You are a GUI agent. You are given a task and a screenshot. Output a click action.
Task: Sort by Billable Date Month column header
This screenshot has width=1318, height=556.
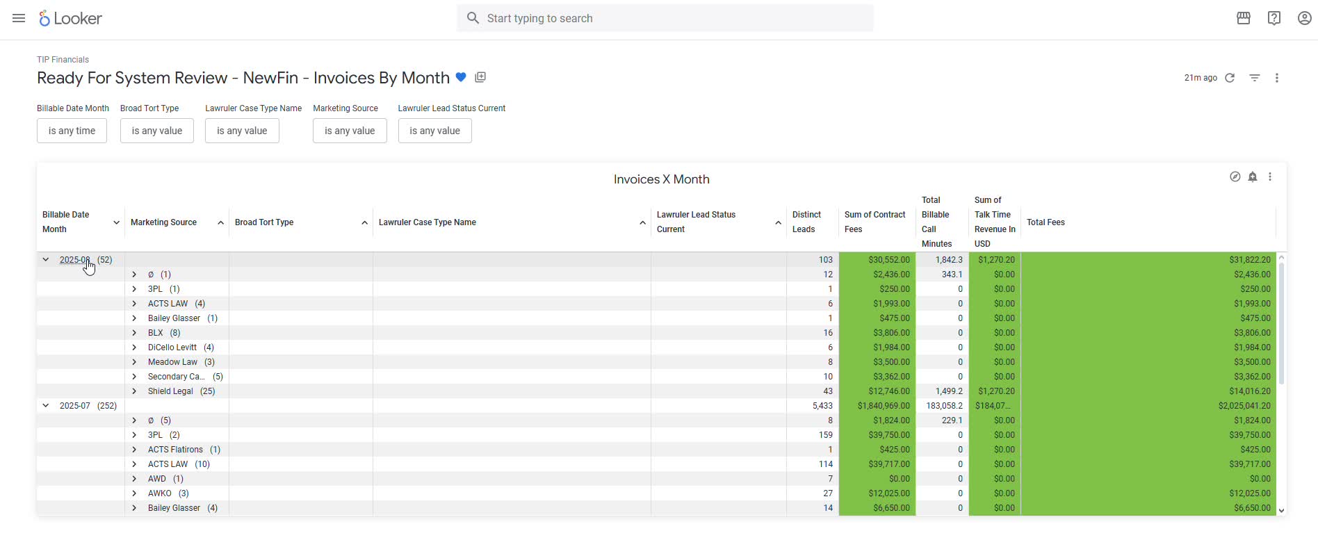[x=66, y=222]
